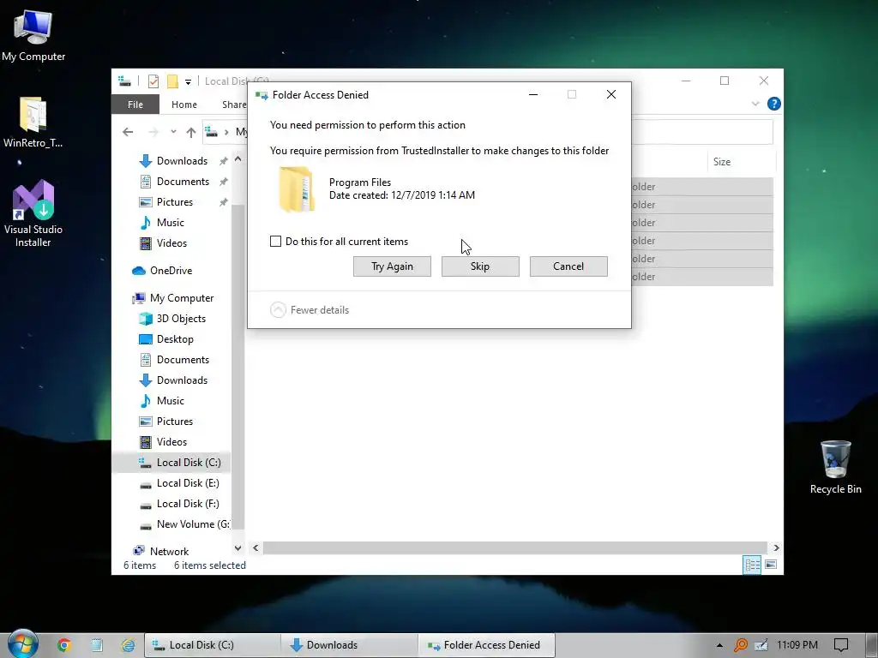Viewport: 878px width, 658px height.
Task: Open Internet Explorer taskbar icon
Action: point(129,645)
